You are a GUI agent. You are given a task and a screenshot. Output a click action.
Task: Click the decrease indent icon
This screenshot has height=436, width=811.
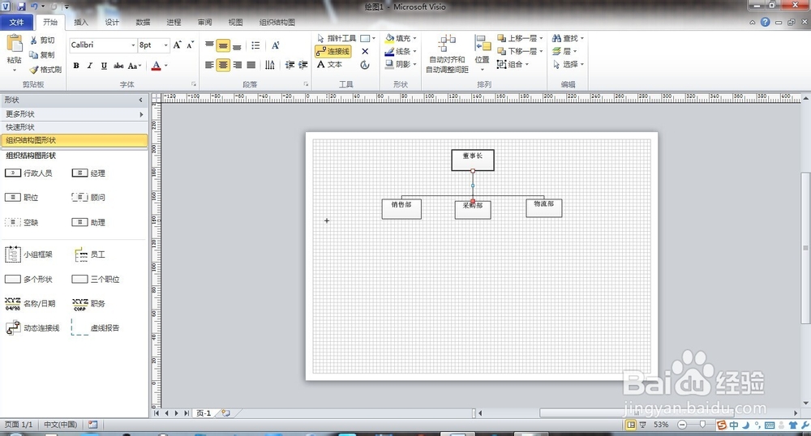(x=290, y=65)
